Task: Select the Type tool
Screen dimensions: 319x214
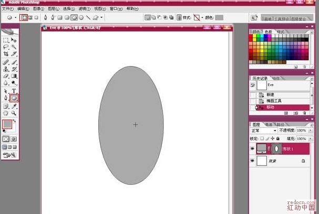Action: coord(14,91)
